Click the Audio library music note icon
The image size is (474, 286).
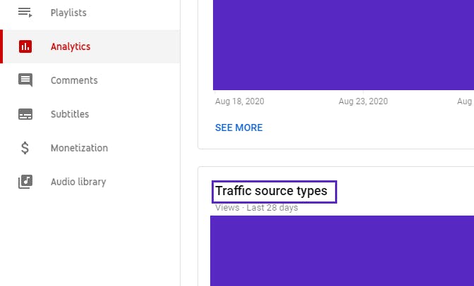(x=25, y=182)
